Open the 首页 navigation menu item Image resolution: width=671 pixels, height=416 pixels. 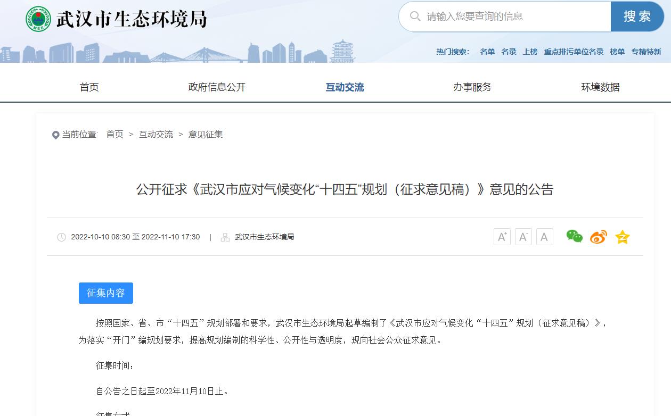(x=89, y=87)
